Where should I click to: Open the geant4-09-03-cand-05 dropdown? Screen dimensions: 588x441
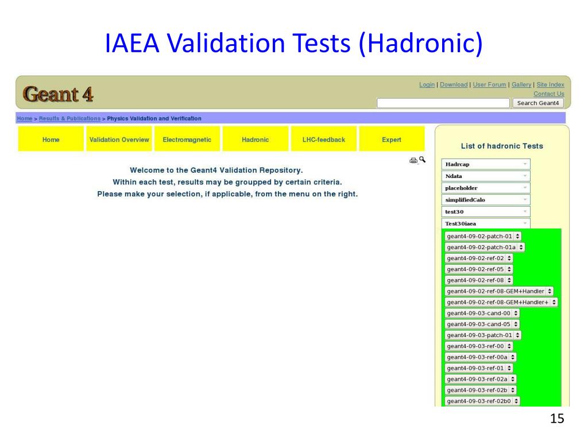[x=482, y=324]
